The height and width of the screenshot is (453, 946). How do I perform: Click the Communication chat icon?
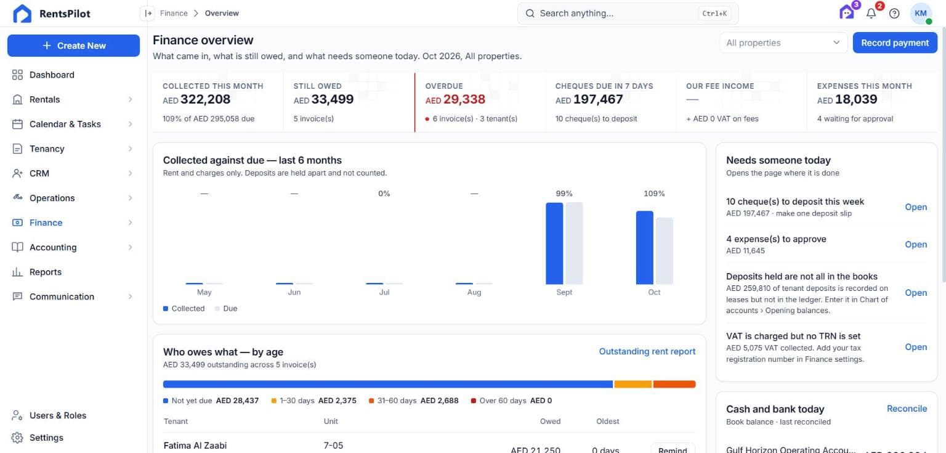[x=17, y=296]
